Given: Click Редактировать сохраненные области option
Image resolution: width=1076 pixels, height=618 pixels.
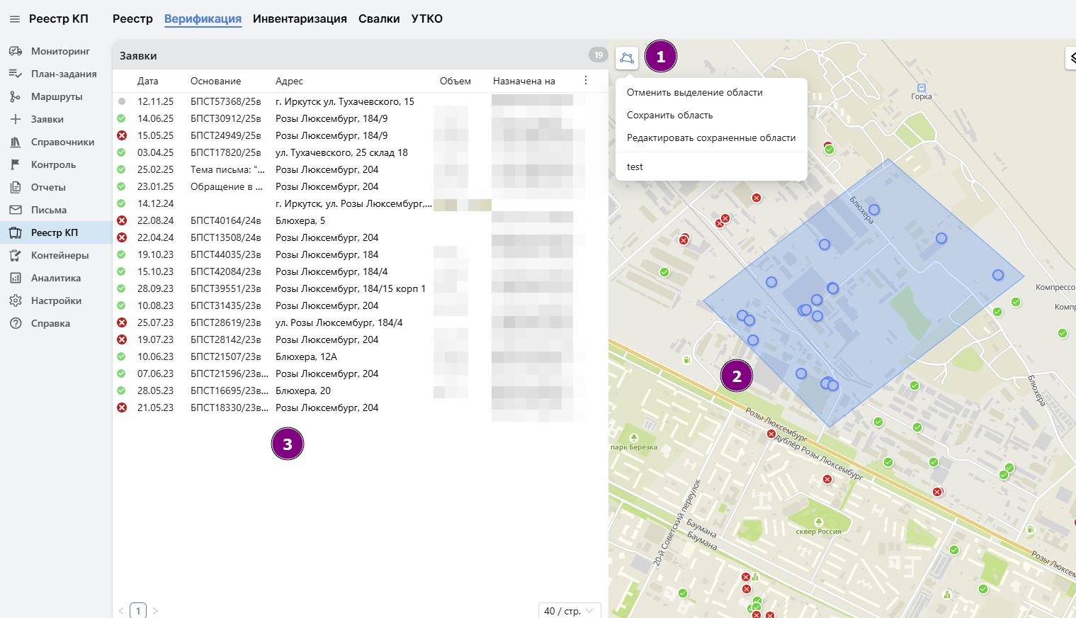Looking at the screenshot, I should [x=710, y=137].
